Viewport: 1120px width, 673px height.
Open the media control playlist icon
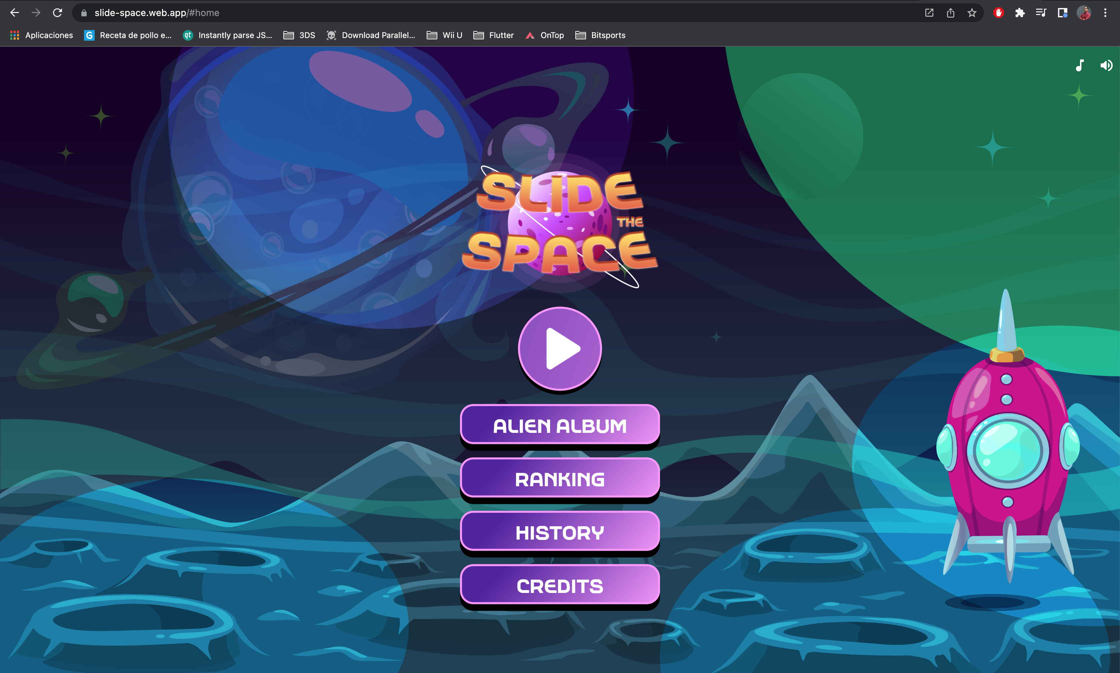coord(1041,13)
